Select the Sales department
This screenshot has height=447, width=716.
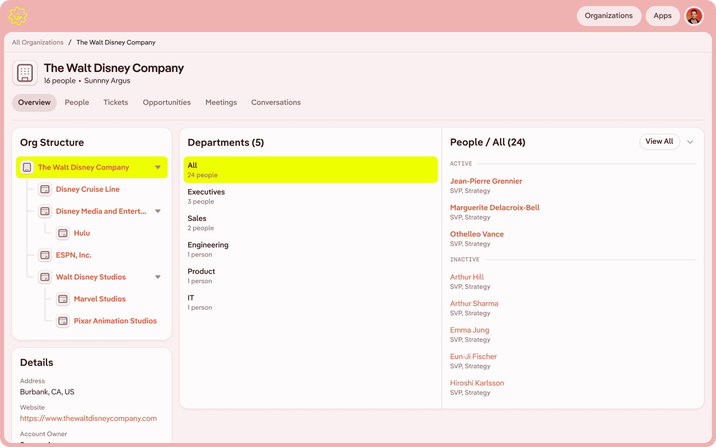tap(310, 223)
